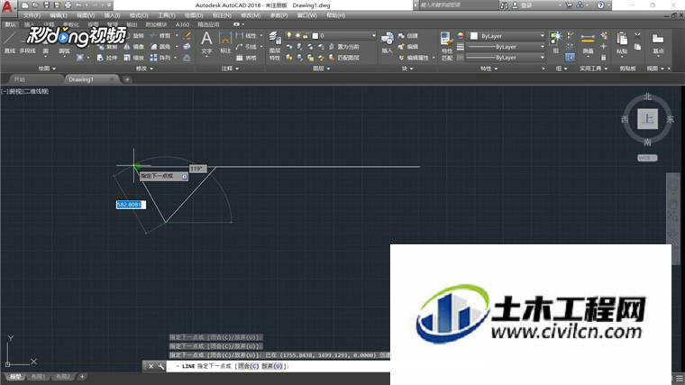Click the new drawing tab plus button

tap(127, 79)
